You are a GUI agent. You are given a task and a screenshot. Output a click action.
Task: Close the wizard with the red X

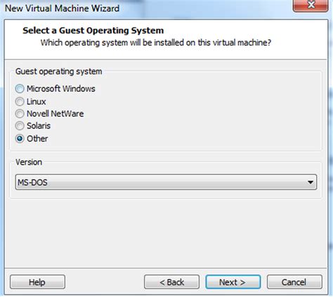pos(311,5)
